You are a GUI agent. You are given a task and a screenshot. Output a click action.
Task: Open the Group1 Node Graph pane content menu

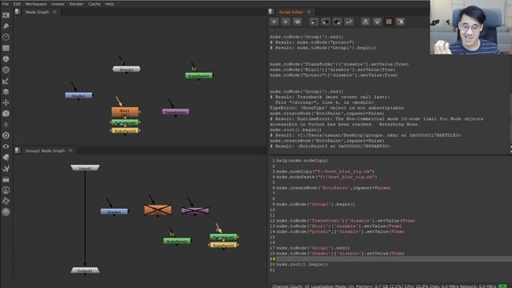(x=18, y=150)
